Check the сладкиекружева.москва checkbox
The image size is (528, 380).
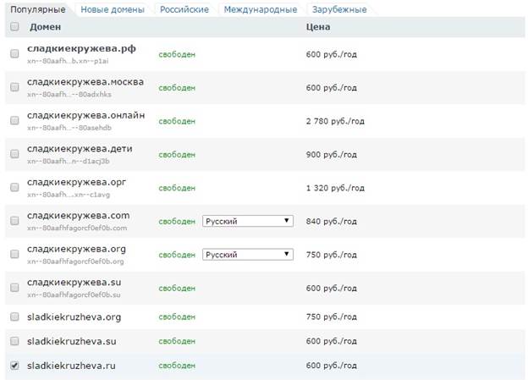point(14,87)
